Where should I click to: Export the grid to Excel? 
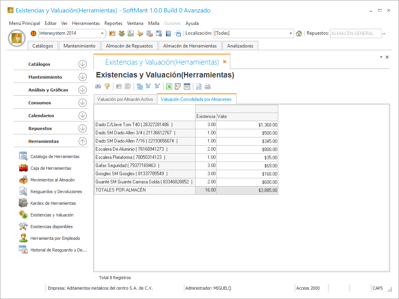(x=169, y=86)
